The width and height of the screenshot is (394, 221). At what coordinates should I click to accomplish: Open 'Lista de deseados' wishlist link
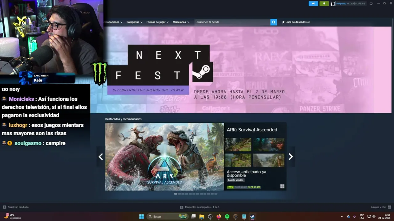click(296, 22)
